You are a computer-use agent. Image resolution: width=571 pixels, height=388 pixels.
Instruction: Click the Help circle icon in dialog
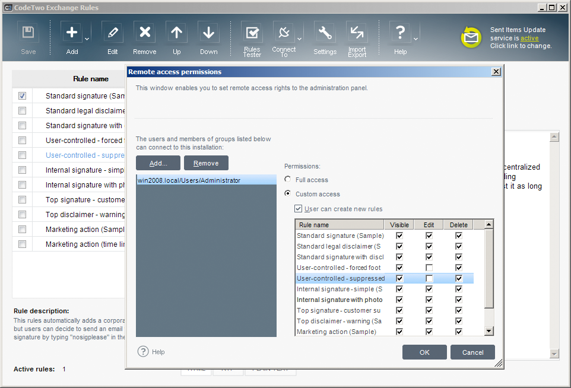pos(143,352)
